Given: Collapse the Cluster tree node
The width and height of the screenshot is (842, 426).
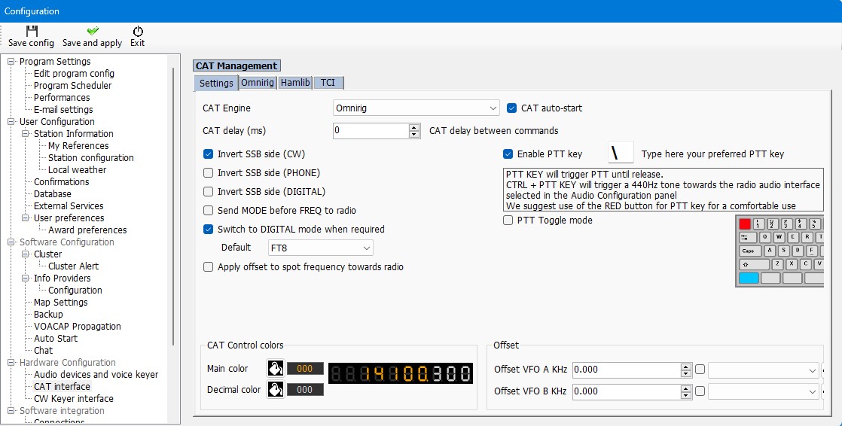Looking at the screenshot, I should (x=26, y=254).
